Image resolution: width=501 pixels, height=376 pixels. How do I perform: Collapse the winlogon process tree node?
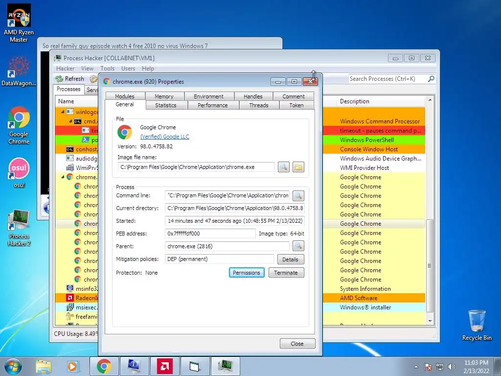(63, 112)
